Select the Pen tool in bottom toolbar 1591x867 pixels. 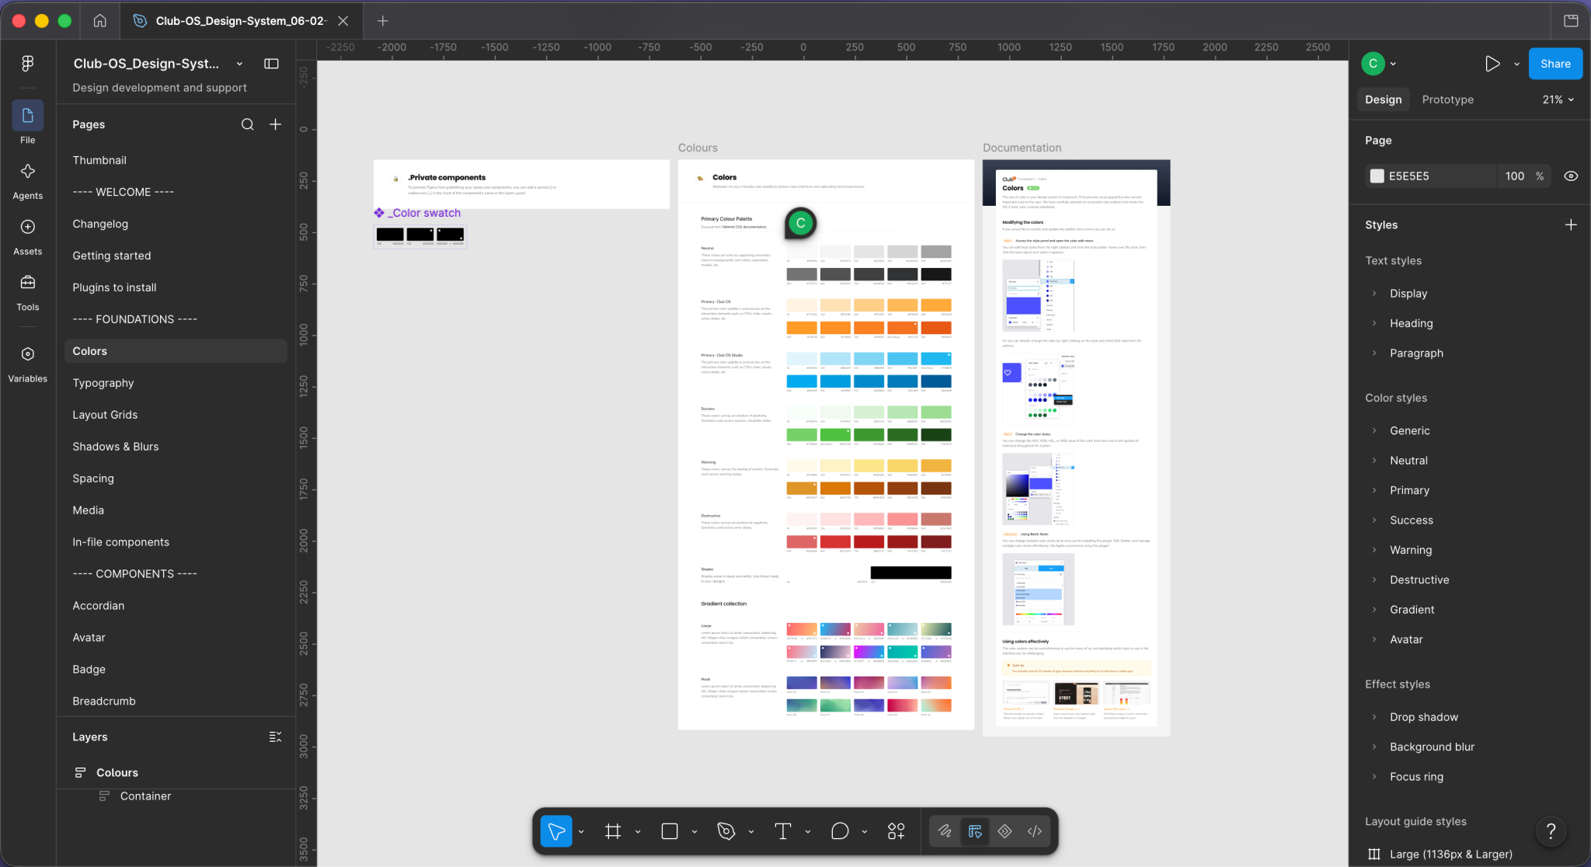pyautogui.click(x=726, y=831)
